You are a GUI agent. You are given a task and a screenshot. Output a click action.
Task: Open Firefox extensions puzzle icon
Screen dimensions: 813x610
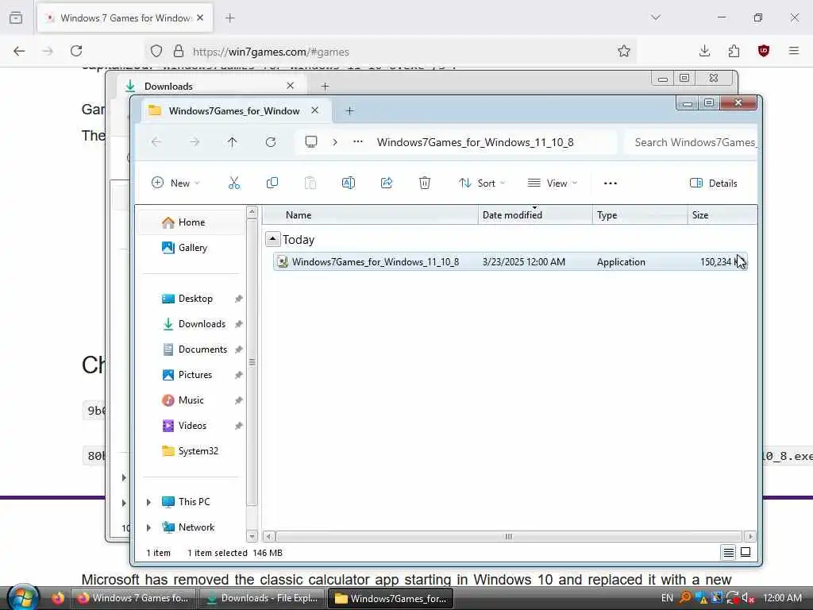[x=734, y=51]
